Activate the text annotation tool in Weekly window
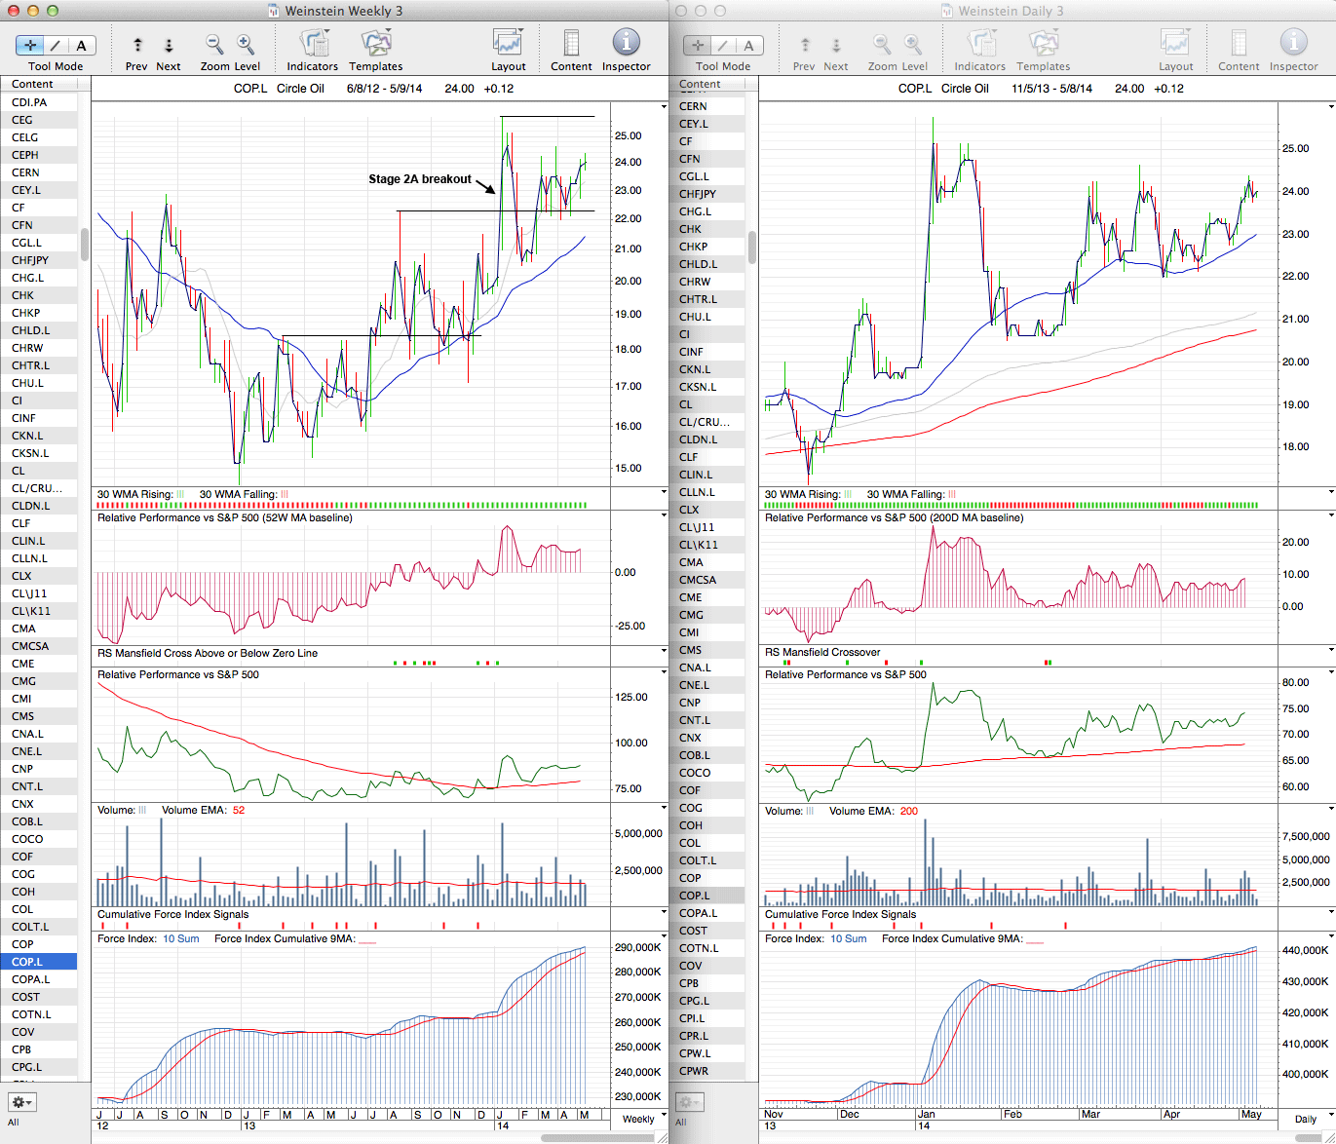 (x=81, y=45)
